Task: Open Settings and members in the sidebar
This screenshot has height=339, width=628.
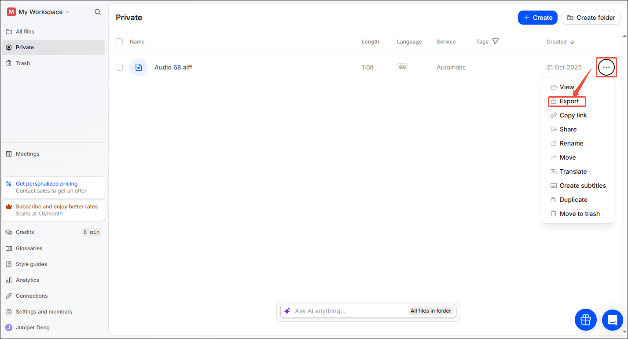Action: click(53, 312)
